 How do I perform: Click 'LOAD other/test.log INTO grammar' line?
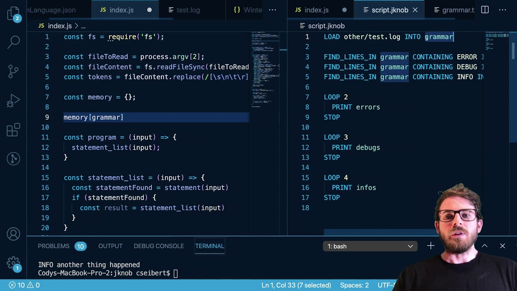coord(389,37)
